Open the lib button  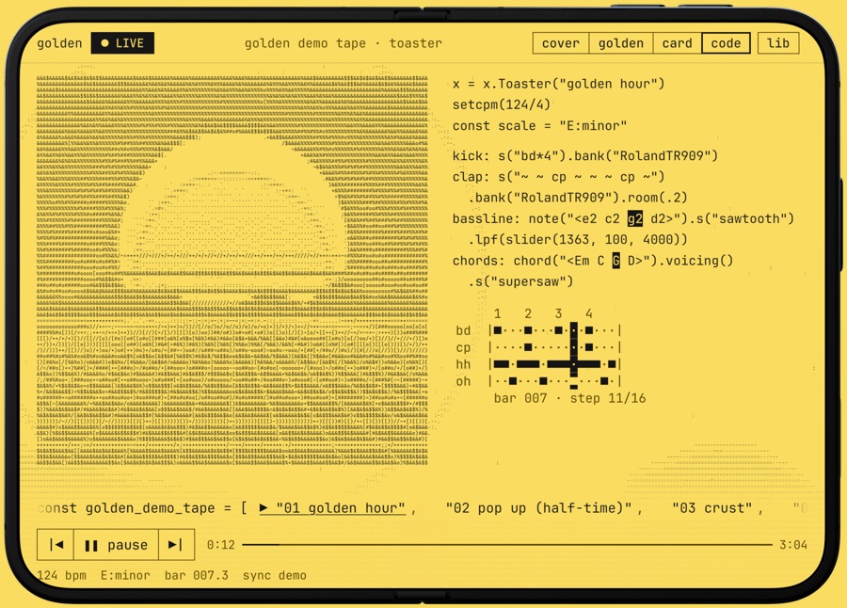click(778, 43)
